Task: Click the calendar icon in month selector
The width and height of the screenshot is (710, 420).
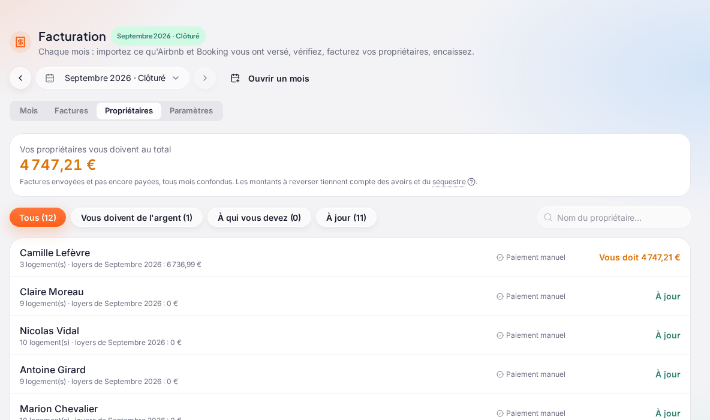Action: click(x=50, y=78)
